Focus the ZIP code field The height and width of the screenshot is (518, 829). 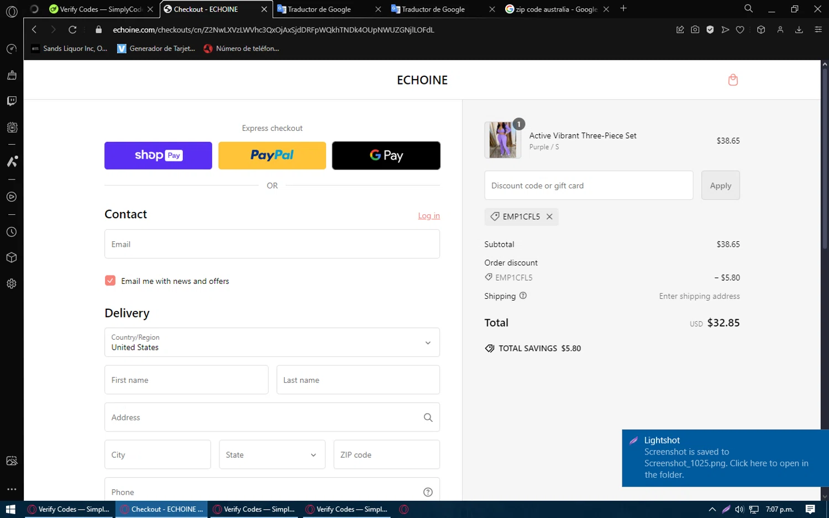point(387,454)
